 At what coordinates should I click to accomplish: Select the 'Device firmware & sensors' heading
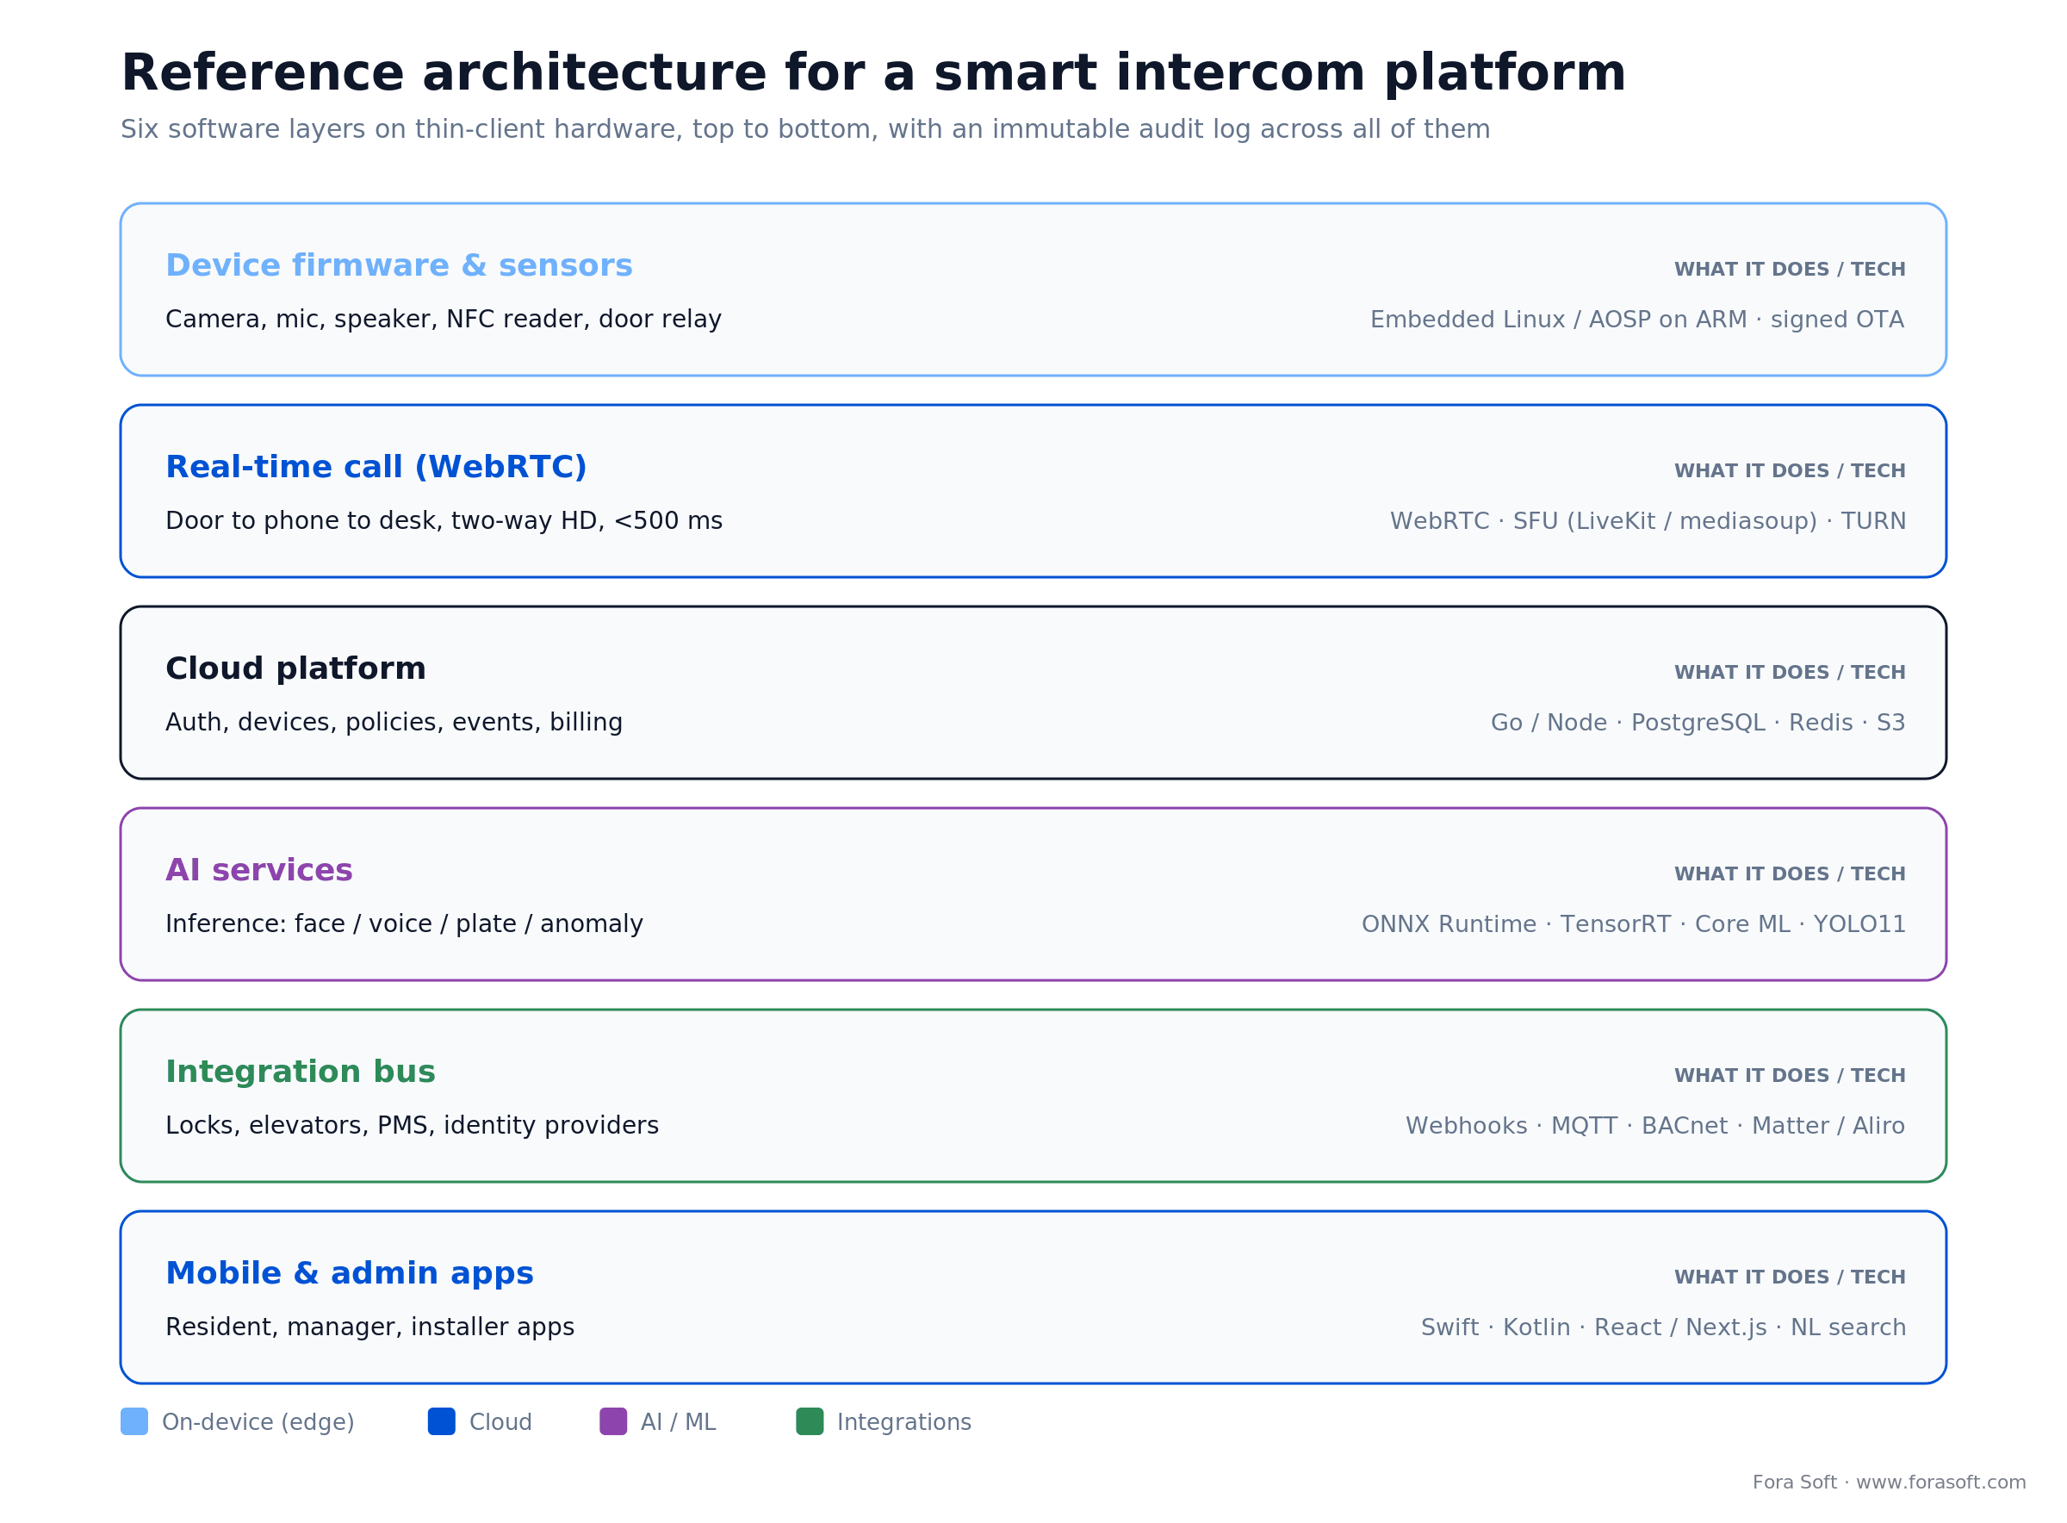point(399,265)
